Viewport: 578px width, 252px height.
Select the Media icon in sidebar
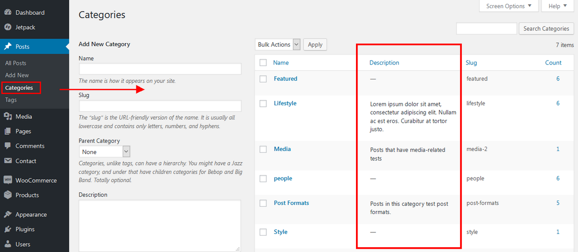[x=8, y=116]
